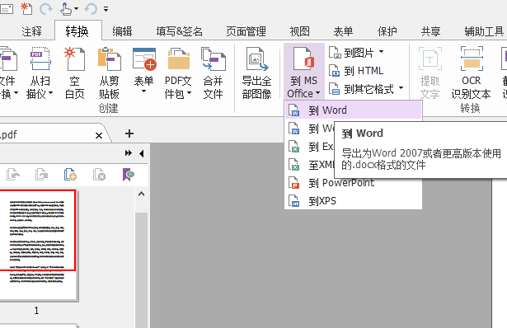Open the 到图片 export dropdown
Image resolution: width=507 pixels, height=328 pixels.
coord(356,53)
